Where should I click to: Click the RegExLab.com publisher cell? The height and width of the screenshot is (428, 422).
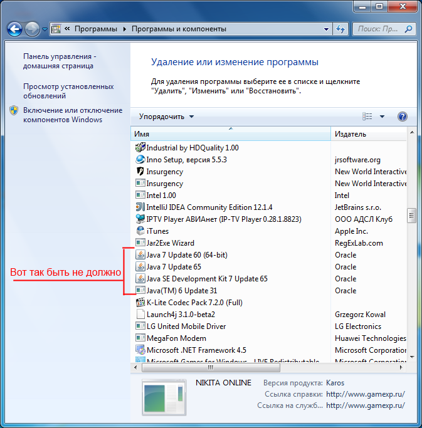359,243
